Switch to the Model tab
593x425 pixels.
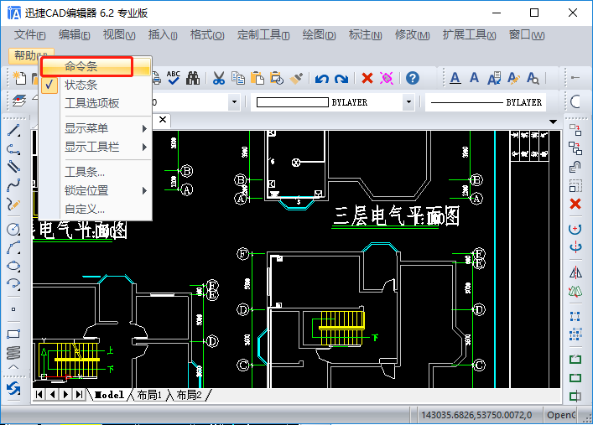109,395
